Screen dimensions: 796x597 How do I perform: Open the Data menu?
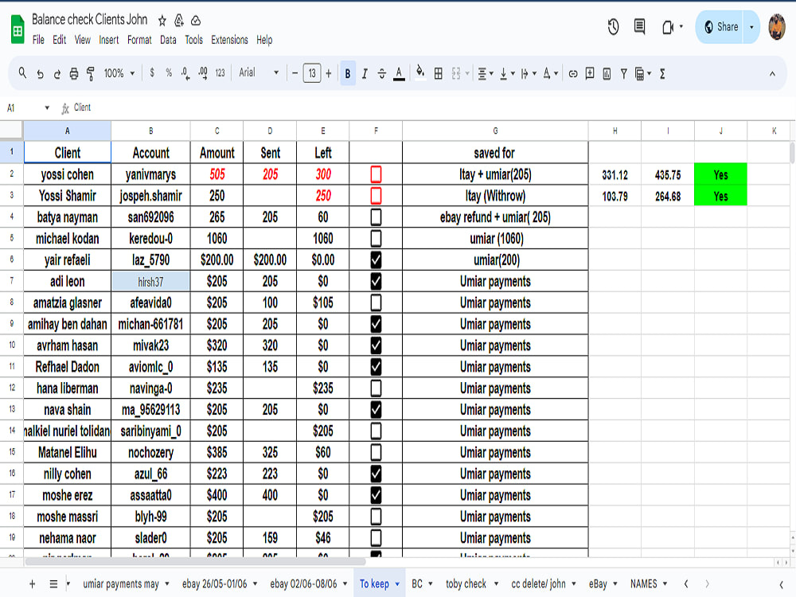tap(168, 40)
